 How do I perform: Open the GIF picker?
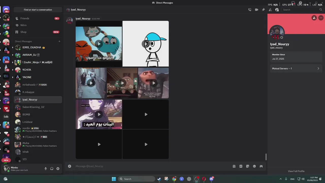click(x=241, y=166)
